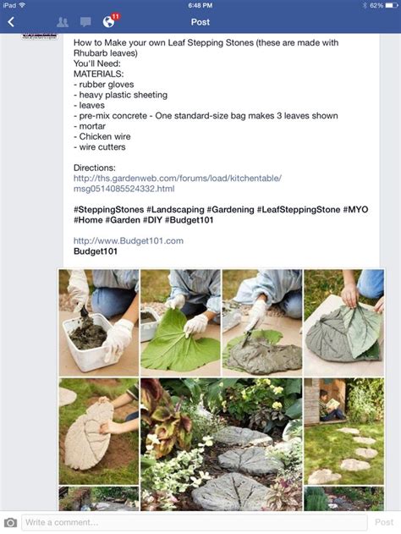This screenshot has height=534, width=401.
Task: Open the notifications globe icon
Action: click(x=109, y=22)
